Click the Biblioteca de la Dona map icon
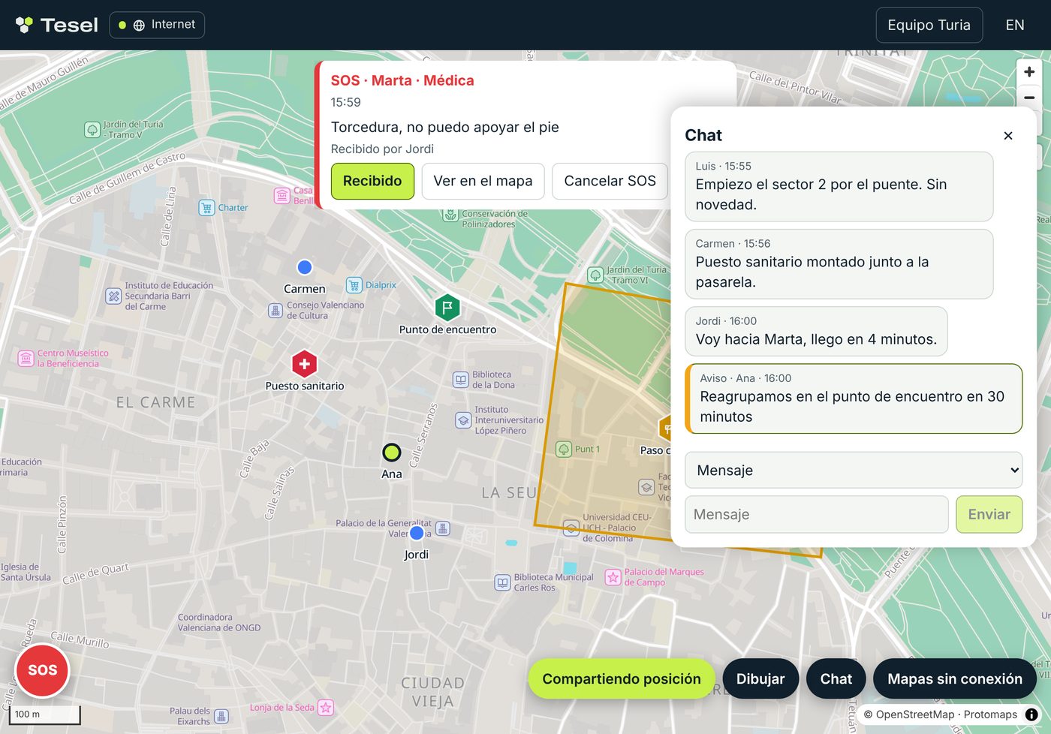The height and width of the screenshot is (734, 1051). tap(461, 380)
